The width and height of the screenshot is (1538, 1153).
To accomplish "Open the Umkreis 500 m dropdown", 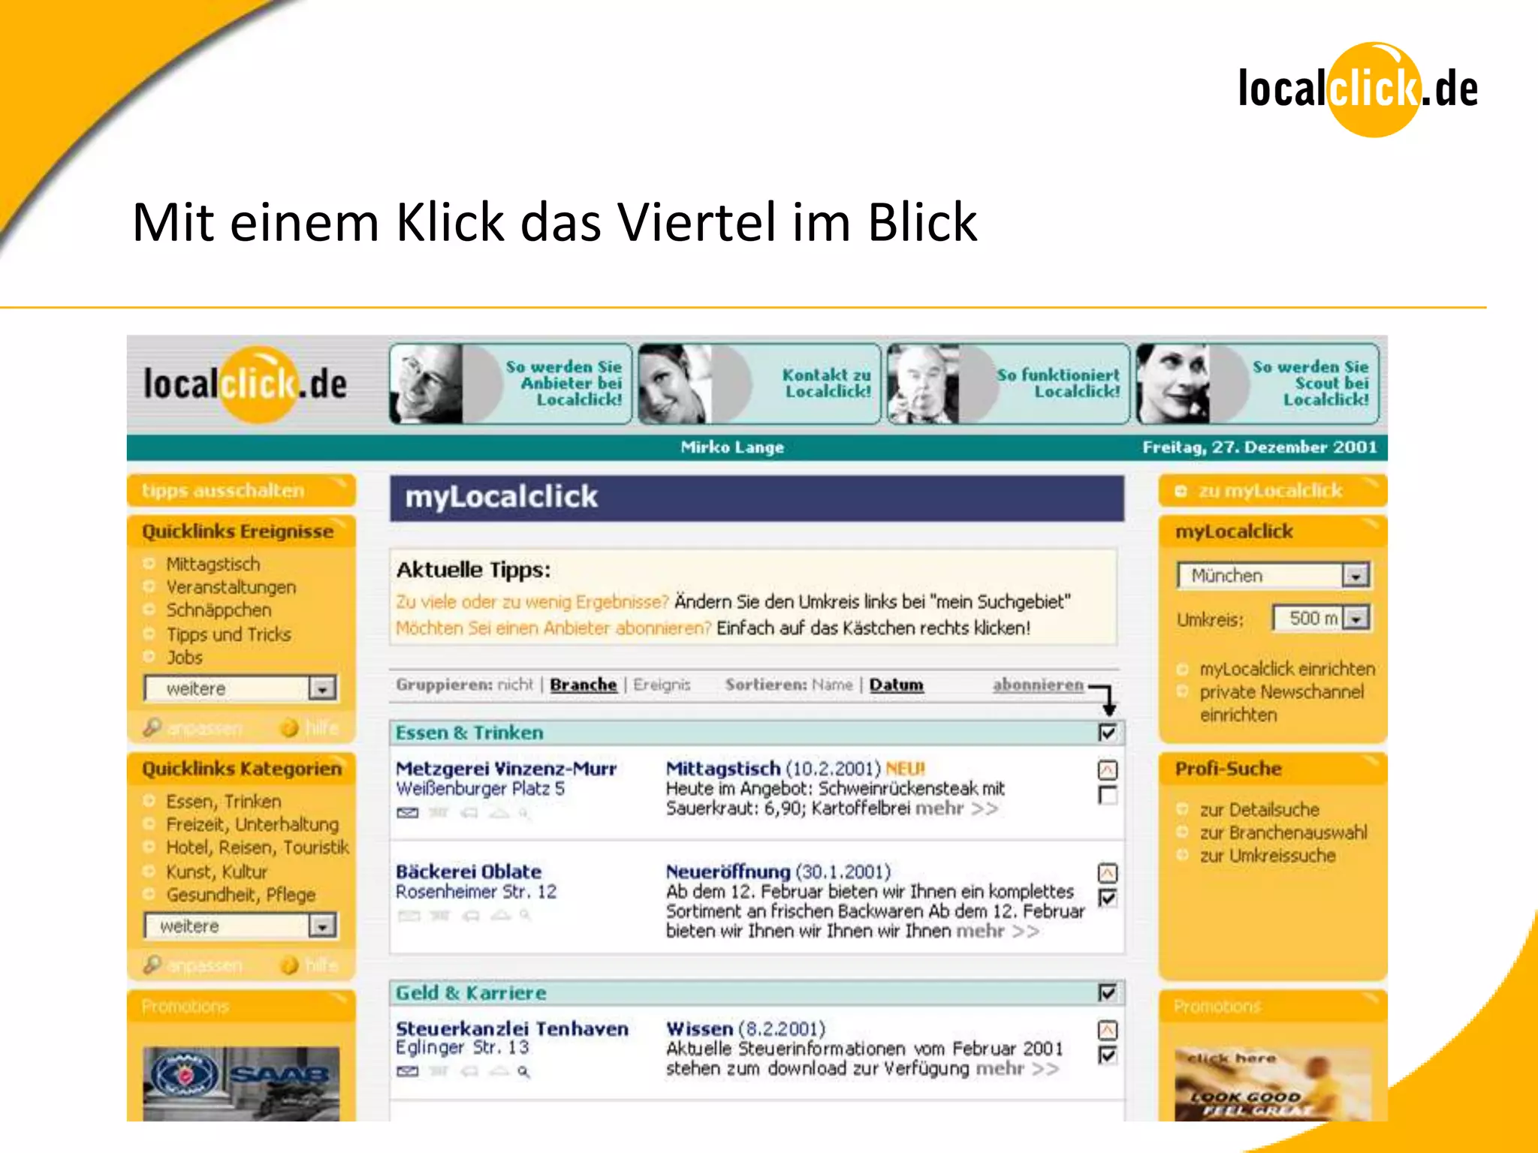I will click(1322, 619).
